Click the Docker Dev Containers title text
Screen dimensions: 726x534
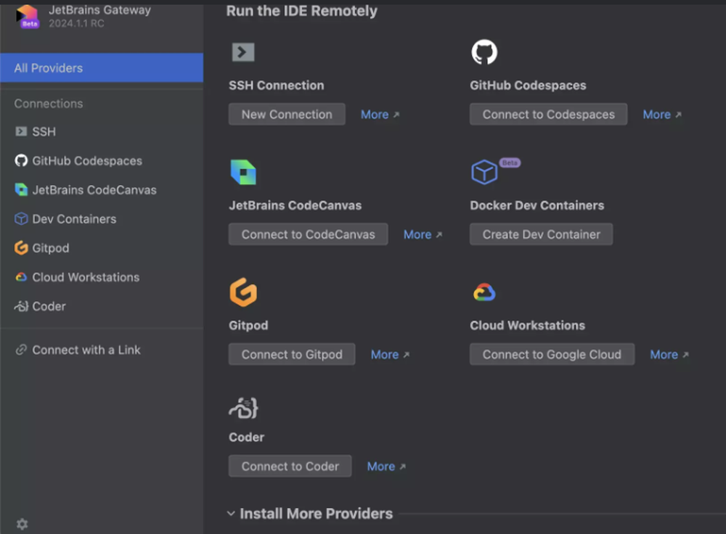coord(537,205)
